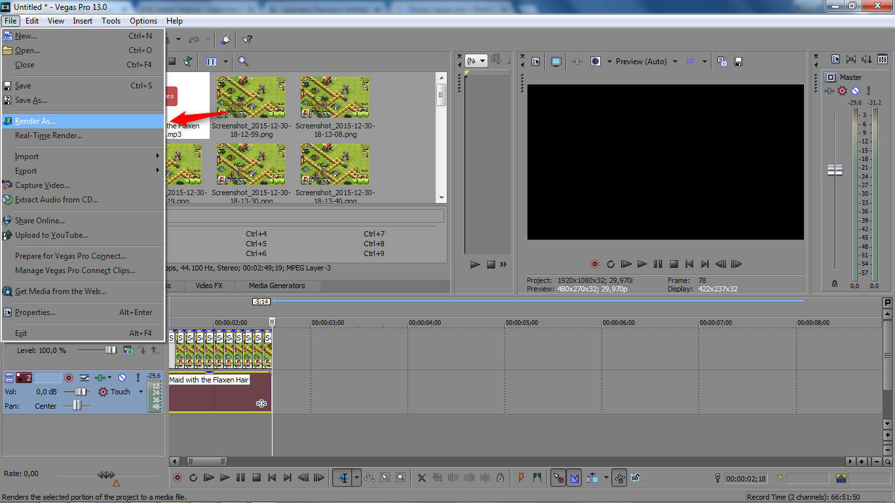Open the Tools menu
This screenshot has height=503, width=895.
point(111,21)
